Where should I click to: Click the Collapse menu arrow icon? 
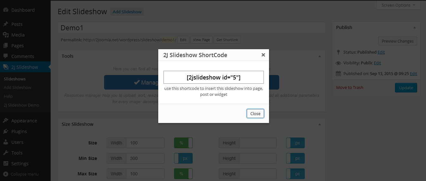pyautogui.click(x=6, y=174)
